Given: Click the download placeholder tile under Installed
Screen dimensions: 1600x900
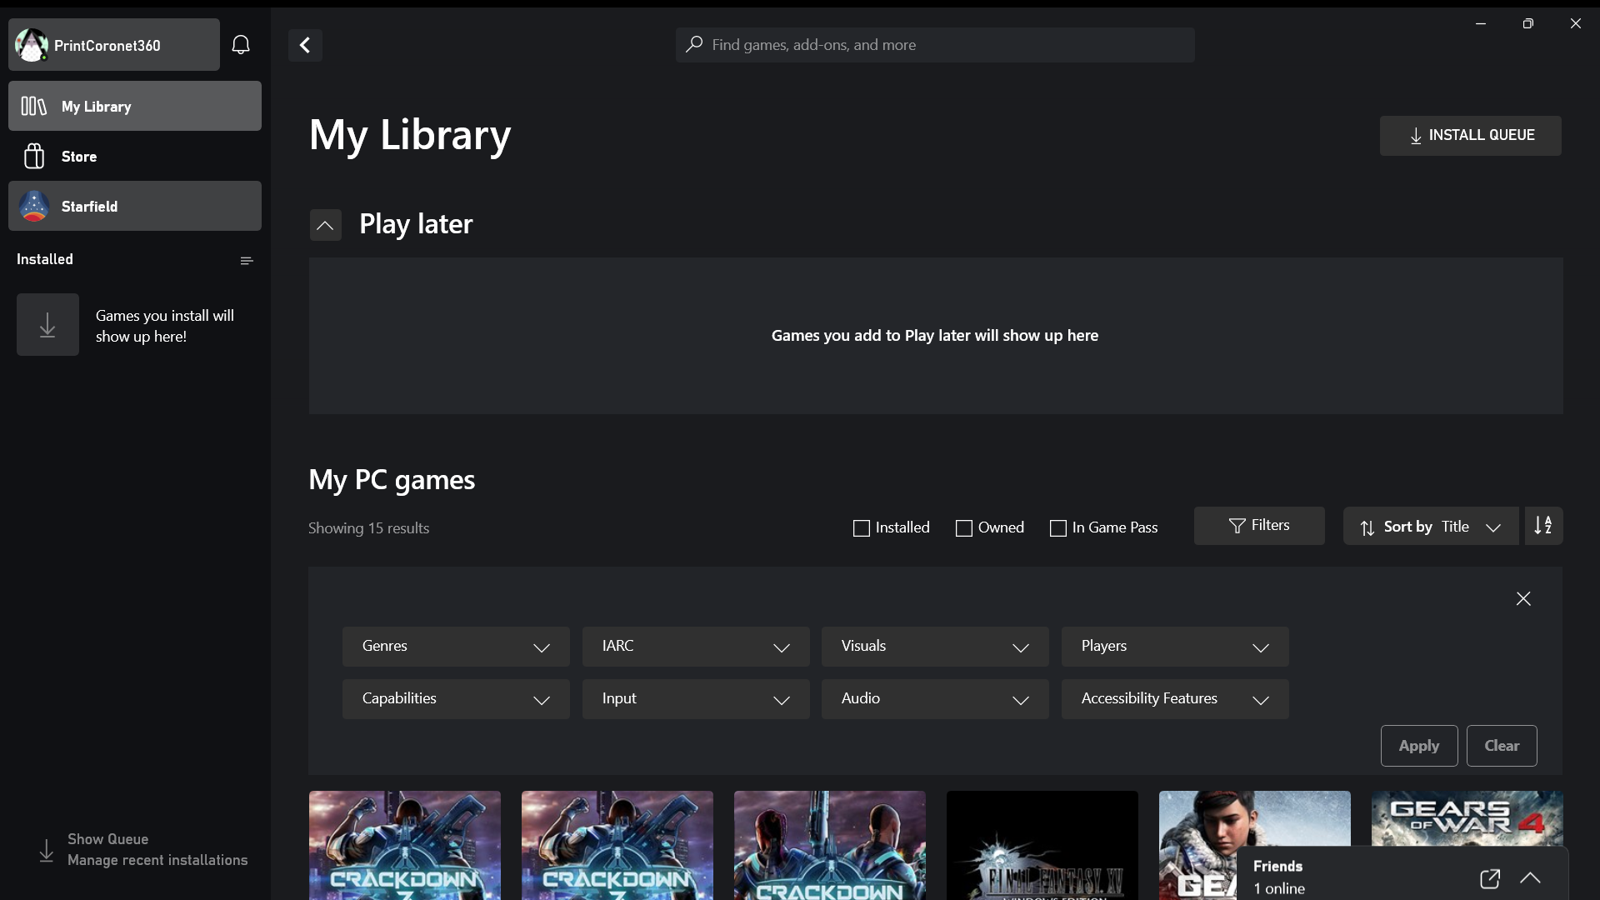Looking at the screenshot, I should pos(47,325).
